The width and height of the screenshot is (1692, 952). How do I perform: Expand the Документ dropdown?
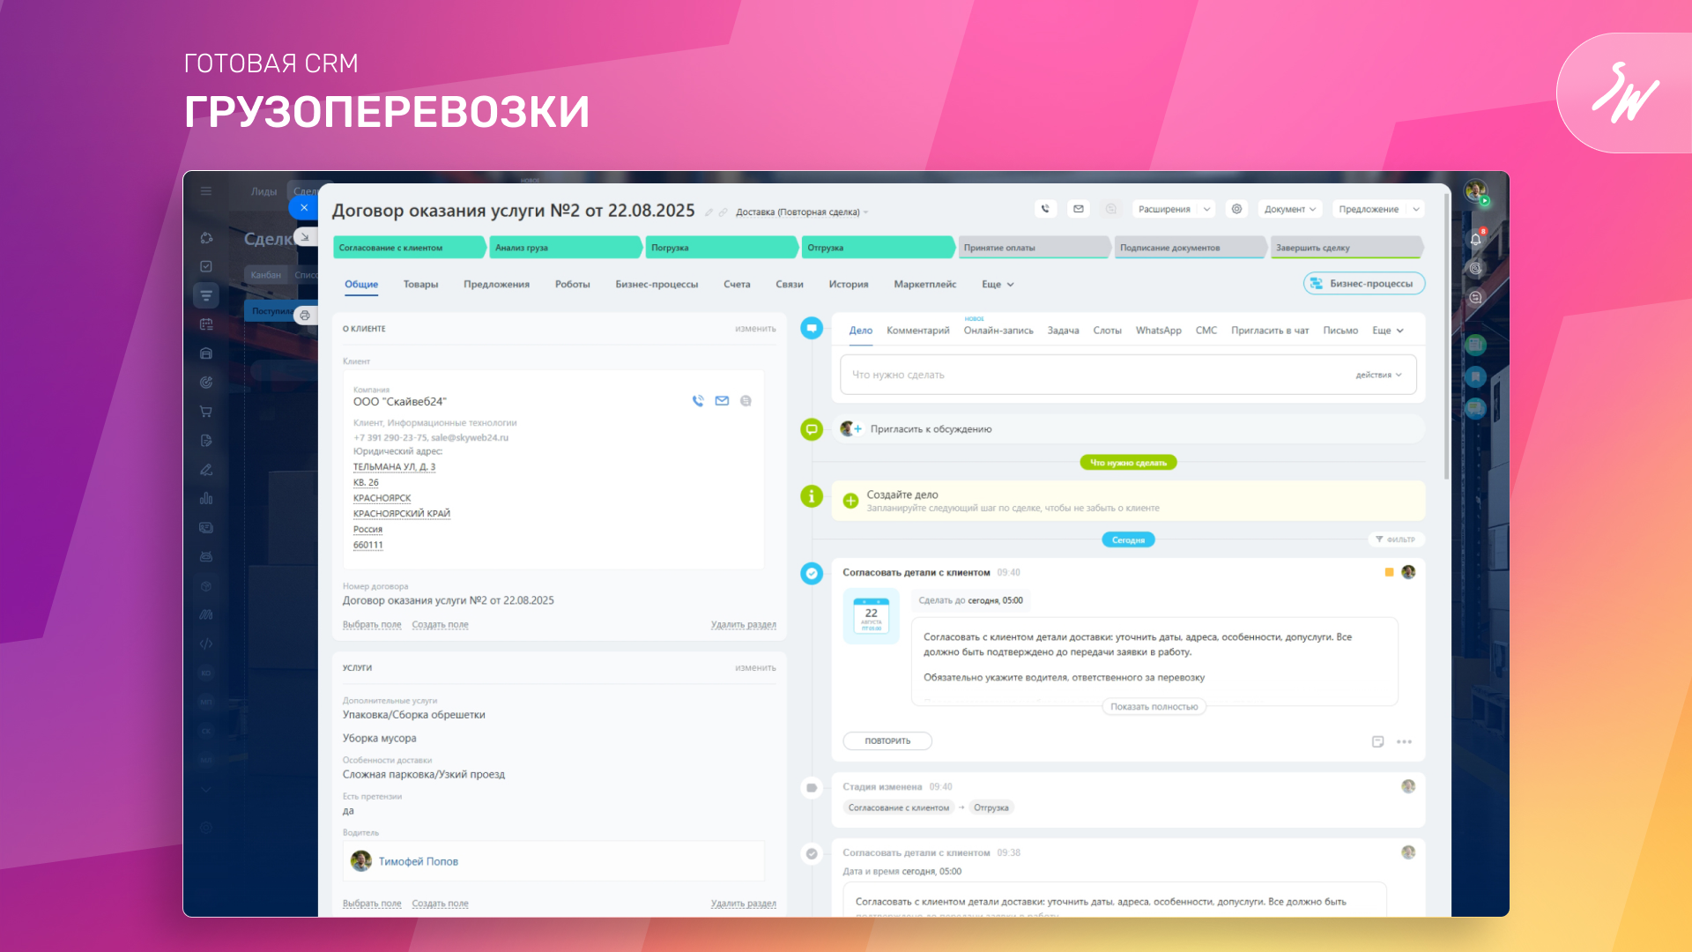[x=1289, y=209]
